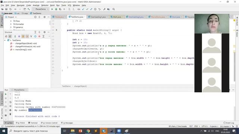Click the java-core breadcrumb
Image resolution: width=239 pixels, height=134 pixels.
coord(7,13)
